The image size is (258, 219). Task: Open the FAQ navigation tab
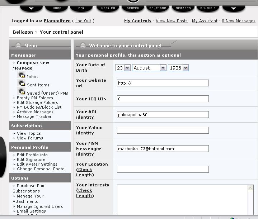click(x=81, y=8)
